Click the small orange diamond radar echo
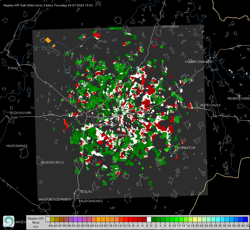Screen dimensions: 250x230 (x=54, y=46)
